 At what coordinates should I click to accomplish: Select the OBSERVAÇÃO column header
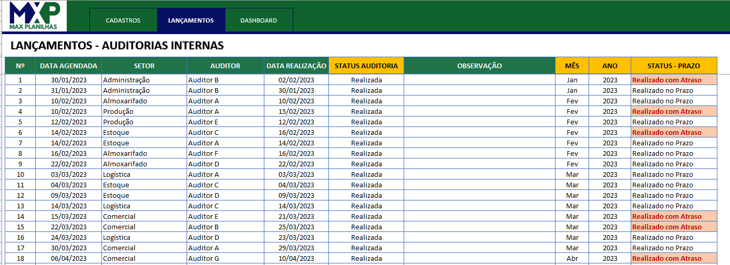tap(480, 66)
